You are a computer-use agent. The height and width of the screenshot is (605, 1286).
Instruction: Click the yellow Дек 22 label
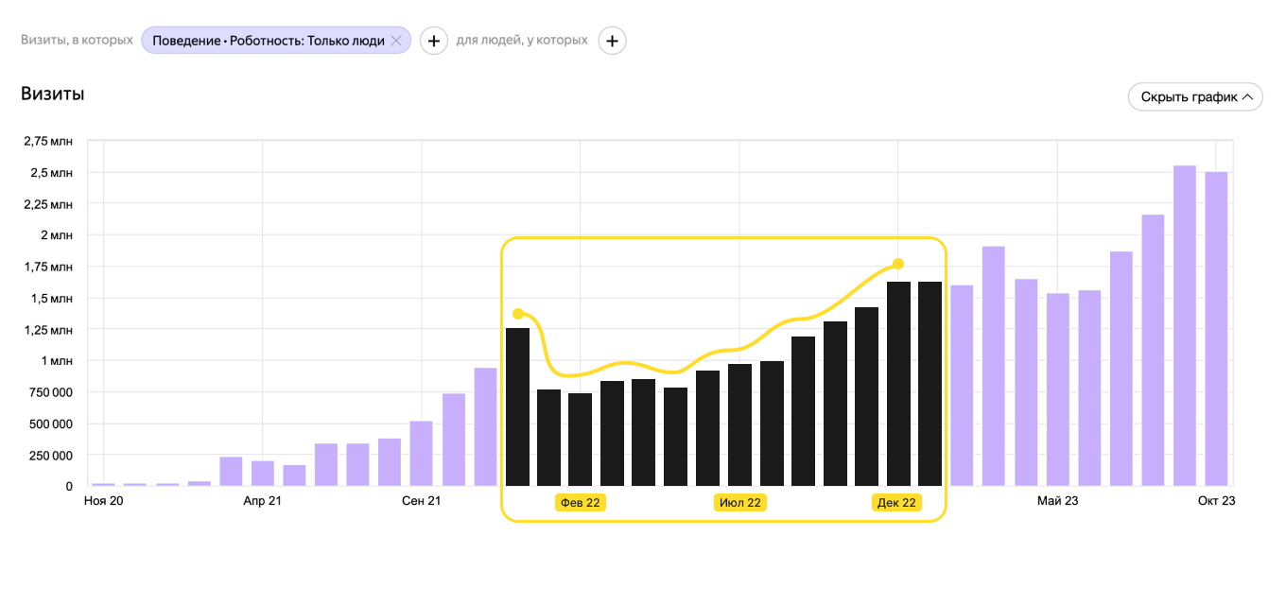click(896, 502)
